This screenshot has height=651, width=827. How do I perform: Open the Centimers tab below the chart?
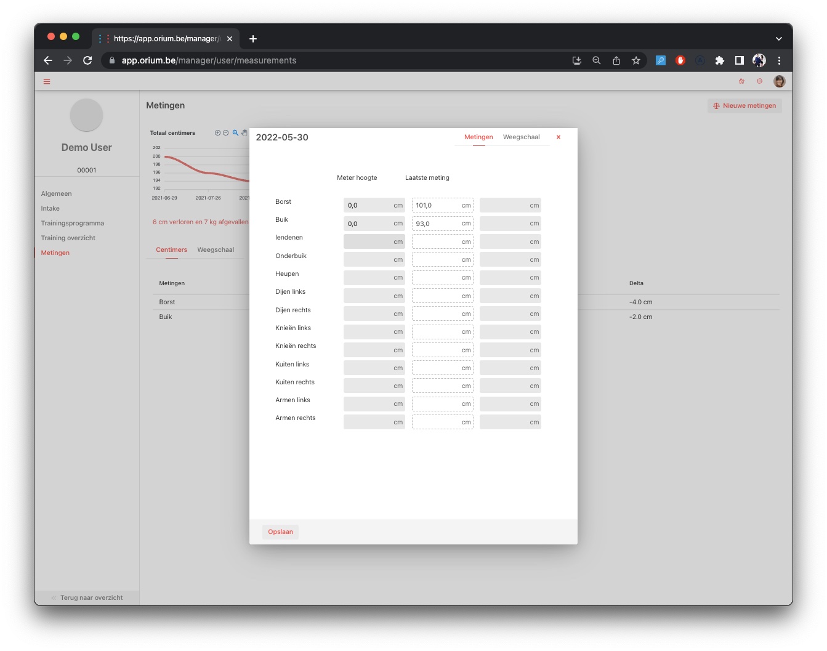[171, 250]
